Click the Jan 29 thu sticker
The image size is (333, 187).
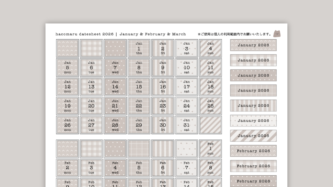click(139, 125)
